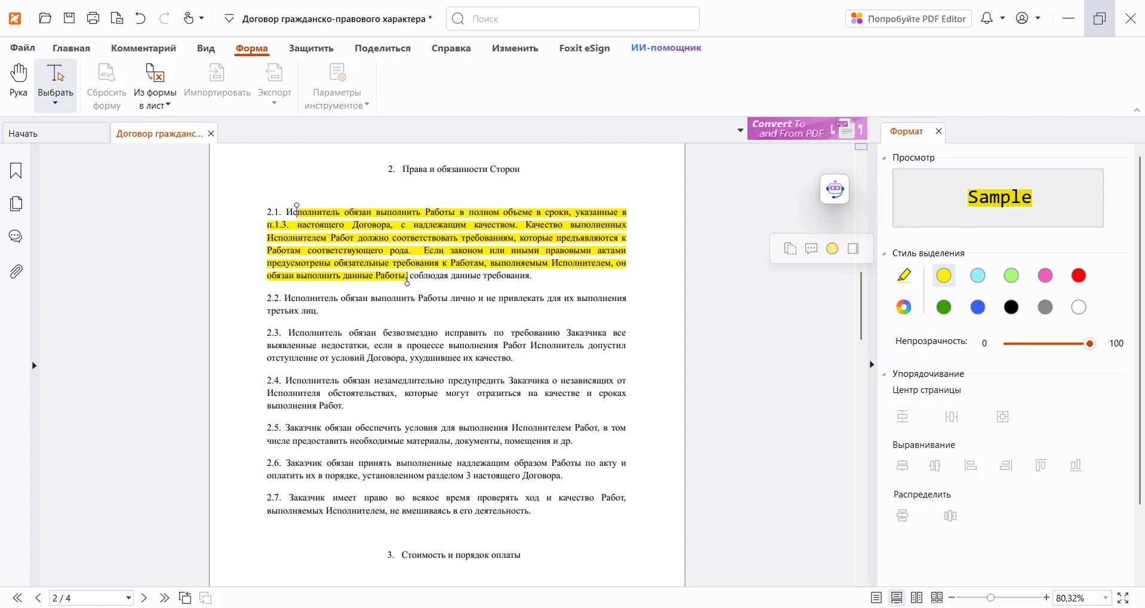Open attachments paperclip panel
This screenshot has width=1145, height=608.
click(16, 272)
